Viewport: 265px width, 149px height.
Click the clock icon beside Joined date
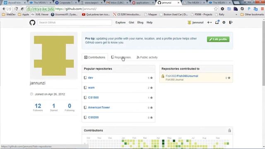[x=31, y=94]
